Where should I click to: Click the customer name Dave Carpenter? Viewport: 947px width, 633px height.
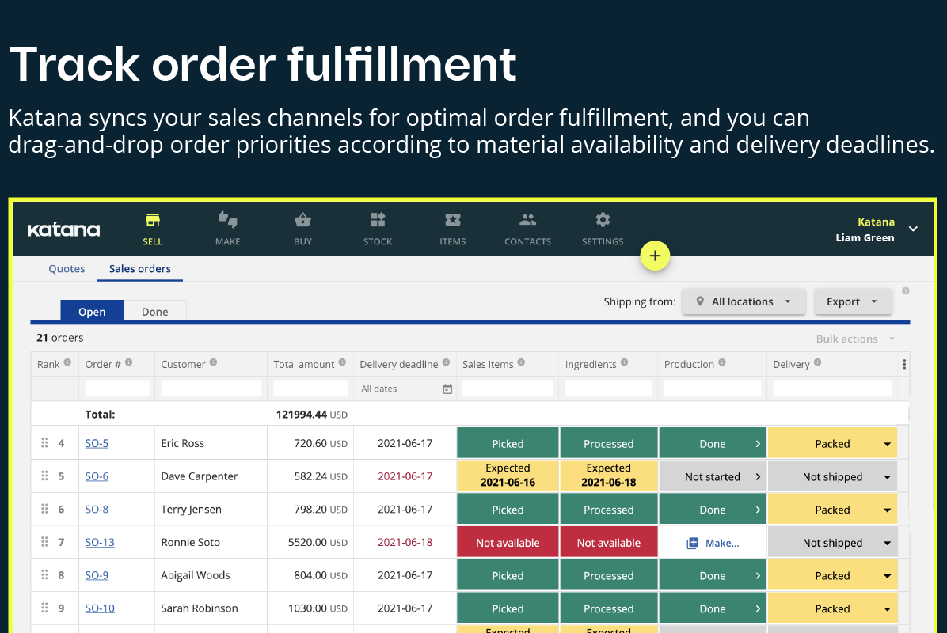tap(200, 476)
